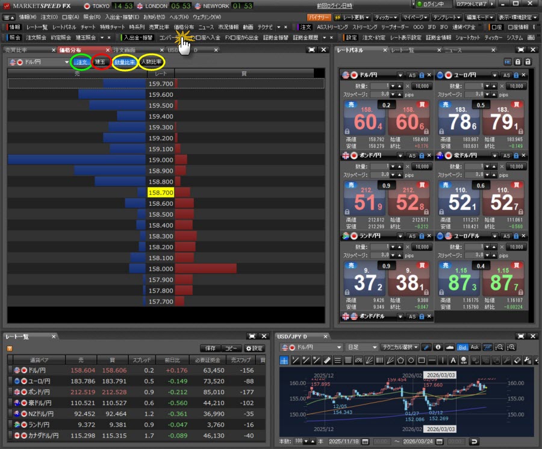Image resolution: width=542 pixels, height=449 pixels.
Task: Toggle the AS button on ドル/円 panel
Action: [x=413, y=75]
